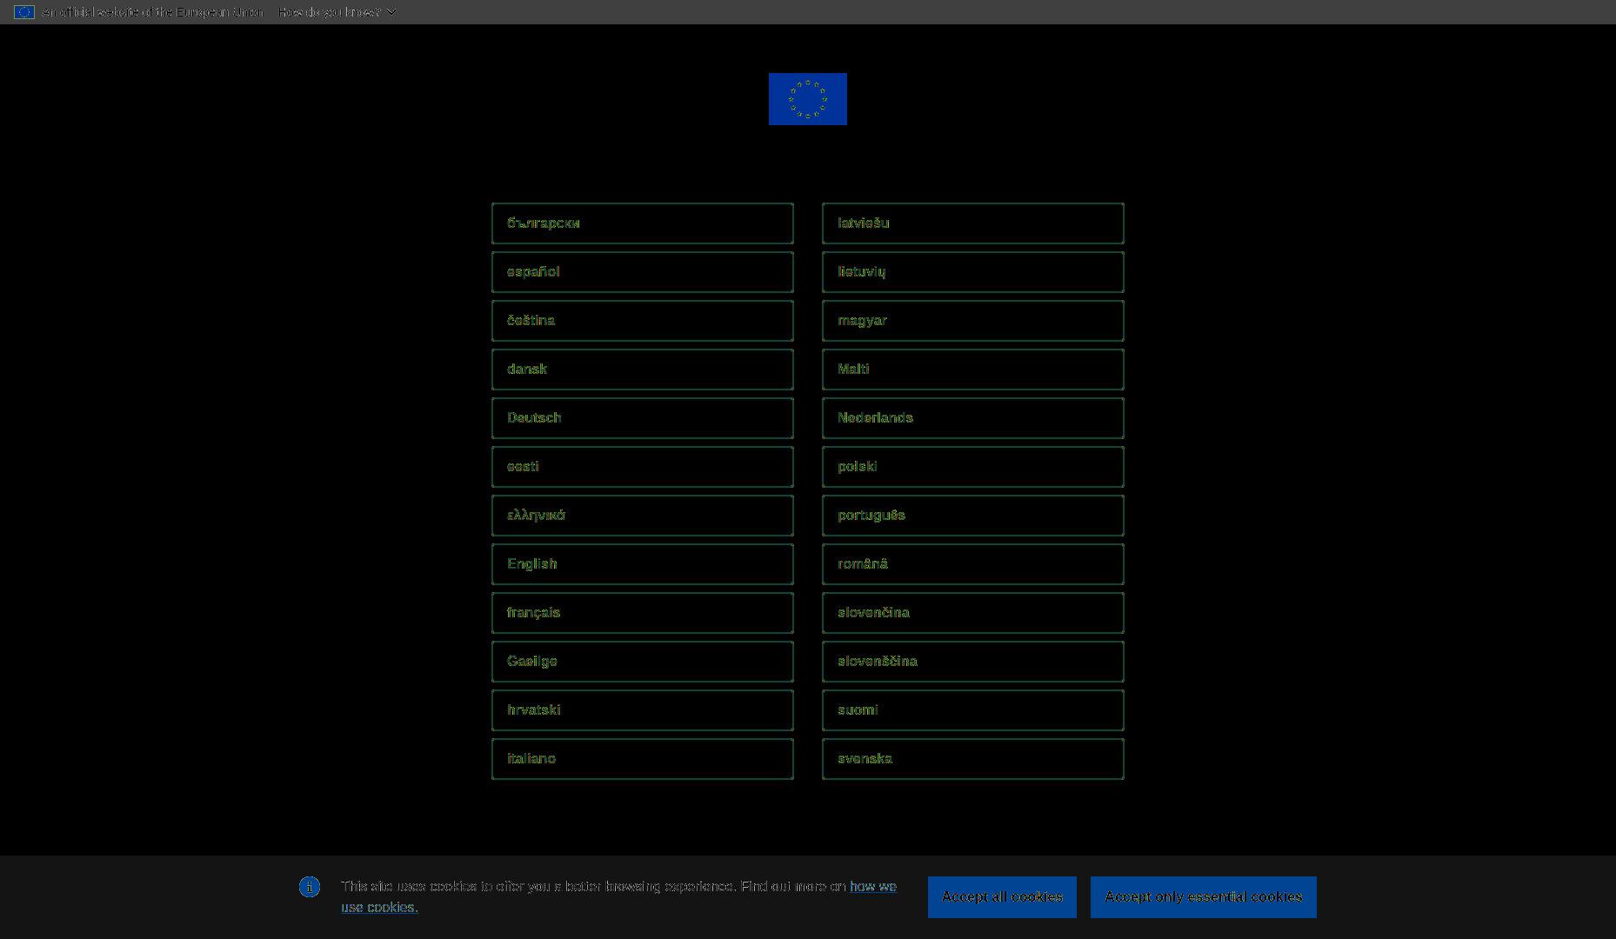The width and height of the screenshot is (1616, 939).
Task: Pick eesti as the language
Action: 643,467
